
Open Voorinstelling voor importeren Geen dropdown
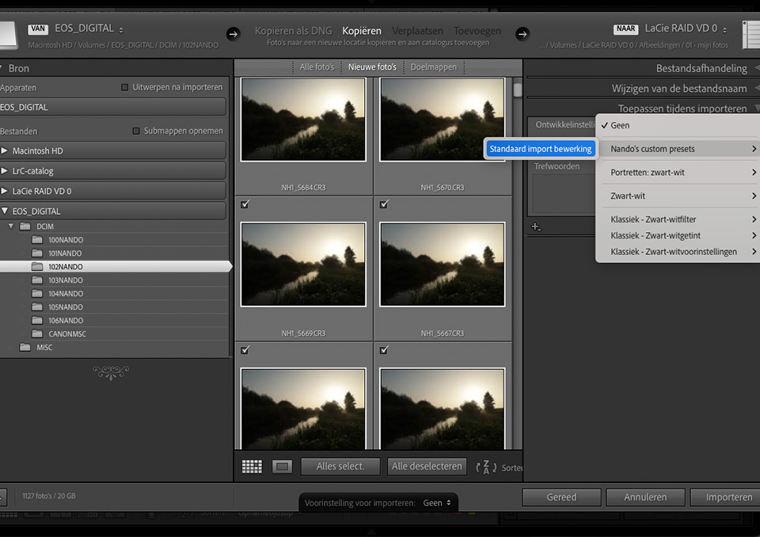(x=437, y=503)
